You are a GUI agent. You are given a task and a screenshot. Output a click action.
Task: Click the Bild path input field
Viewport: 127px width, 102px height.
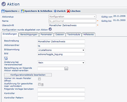pyautogui.click(x=61, y=54)
